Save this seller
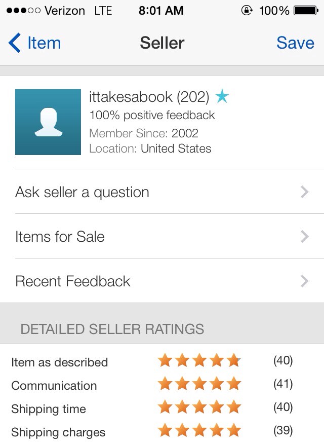The width and height of the screenshot is (324, 446). tap(295, 43)
